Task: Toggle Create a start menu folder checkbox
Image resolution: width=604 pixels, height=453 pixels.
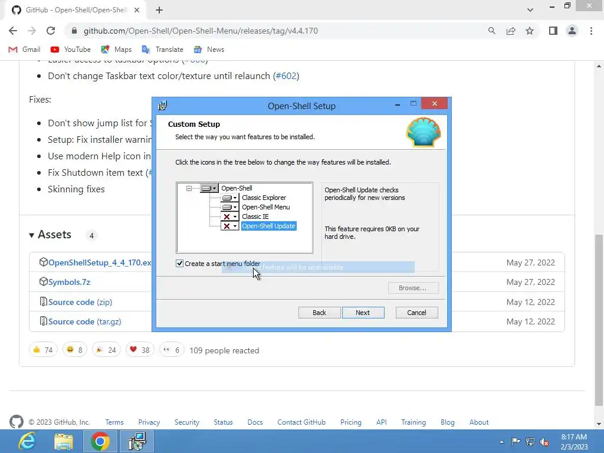Action: (x=179, y=264)
